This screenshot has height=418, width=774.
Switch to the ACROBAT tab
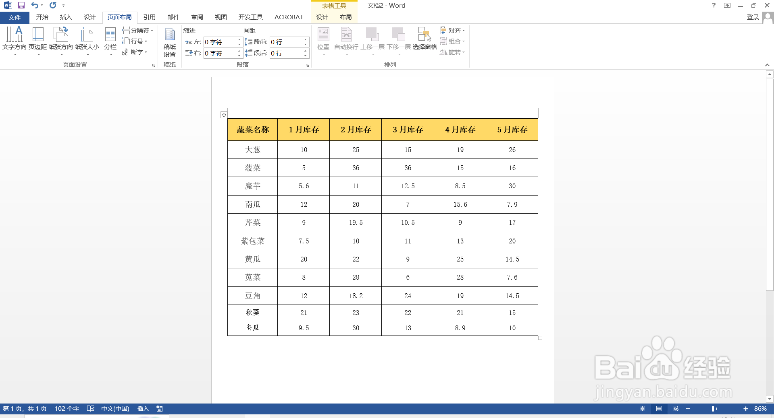tap(289, 17)
